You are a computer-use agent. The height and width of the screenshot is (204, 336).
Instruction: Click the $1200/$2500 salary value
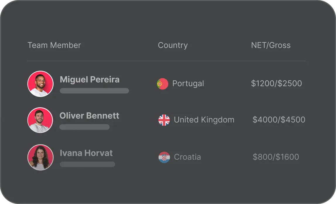(x=276, y=84)
